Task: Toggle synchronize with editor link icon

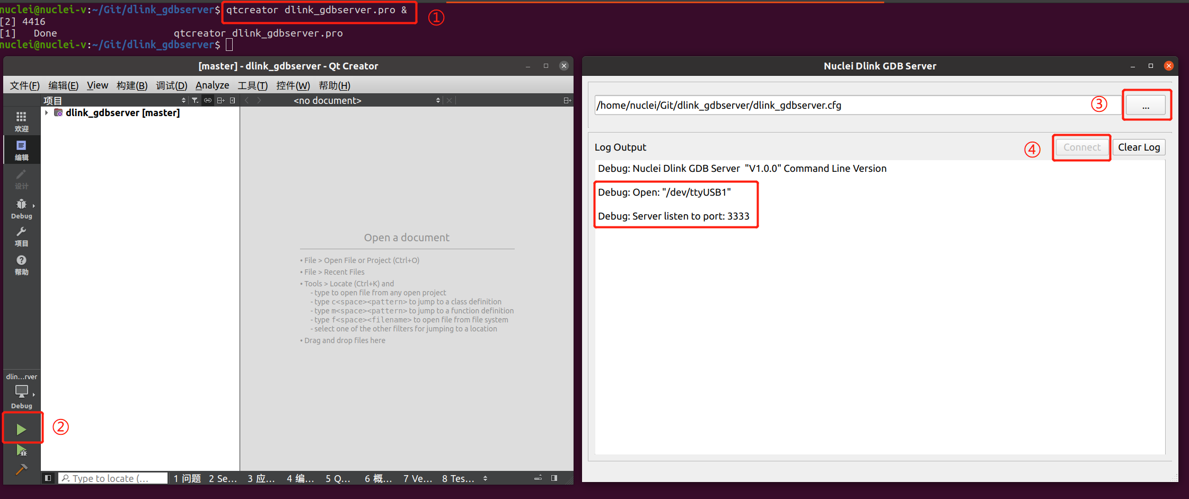Action: pyautogui.click(x=208, y=100)
